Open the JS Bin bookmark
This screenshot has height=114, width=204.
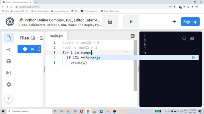75,11
